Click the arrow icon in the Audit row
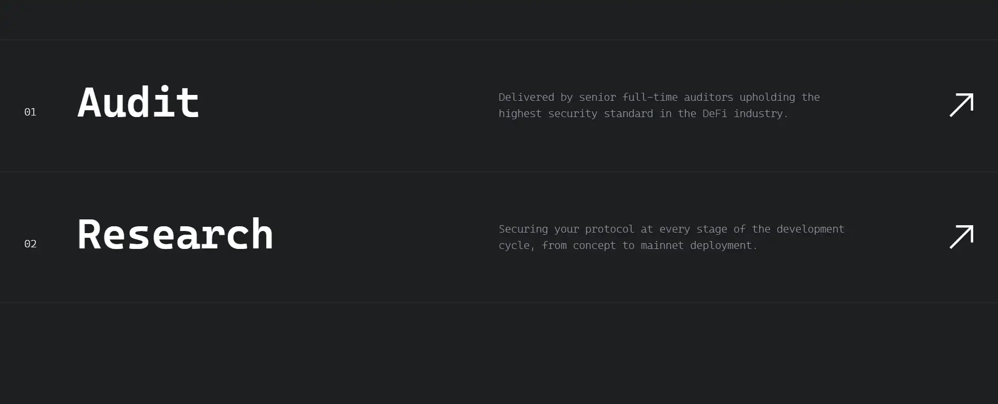 tap(961, 105)
